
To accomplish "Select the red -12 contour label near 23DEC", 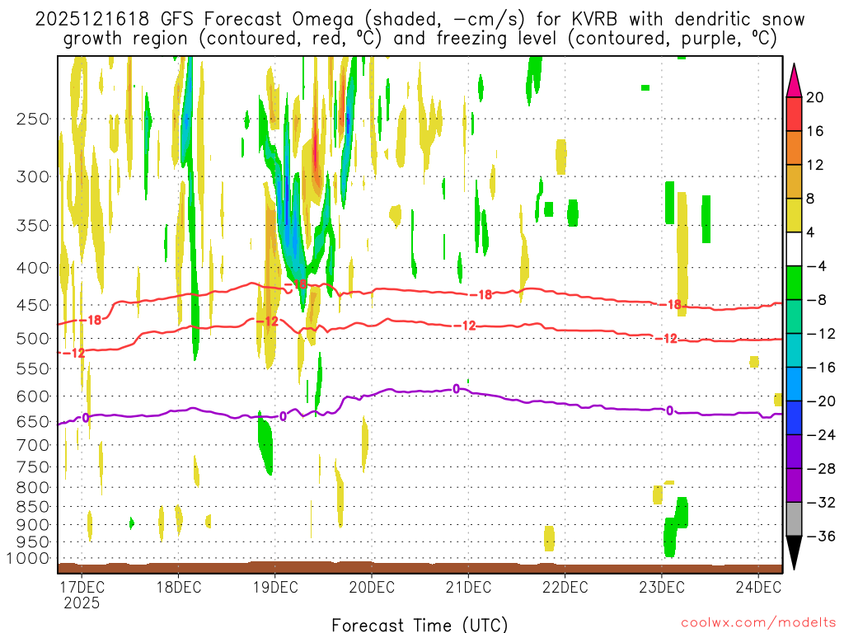I will [669, 338].
